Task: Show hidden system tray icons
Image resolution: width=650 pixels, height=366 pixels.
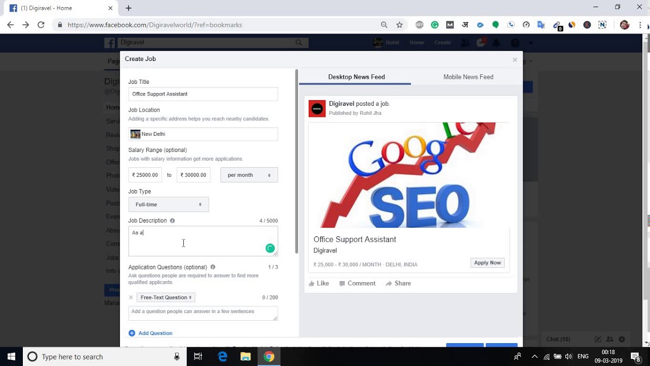Action: 534,356
